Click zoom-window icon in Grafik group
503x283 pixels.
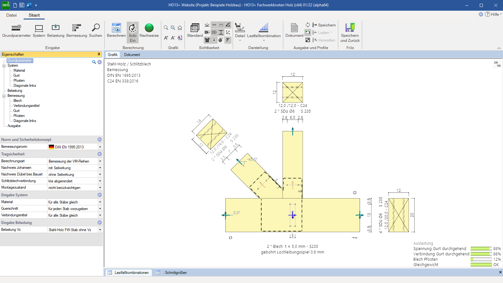click(x=173, y=28)
